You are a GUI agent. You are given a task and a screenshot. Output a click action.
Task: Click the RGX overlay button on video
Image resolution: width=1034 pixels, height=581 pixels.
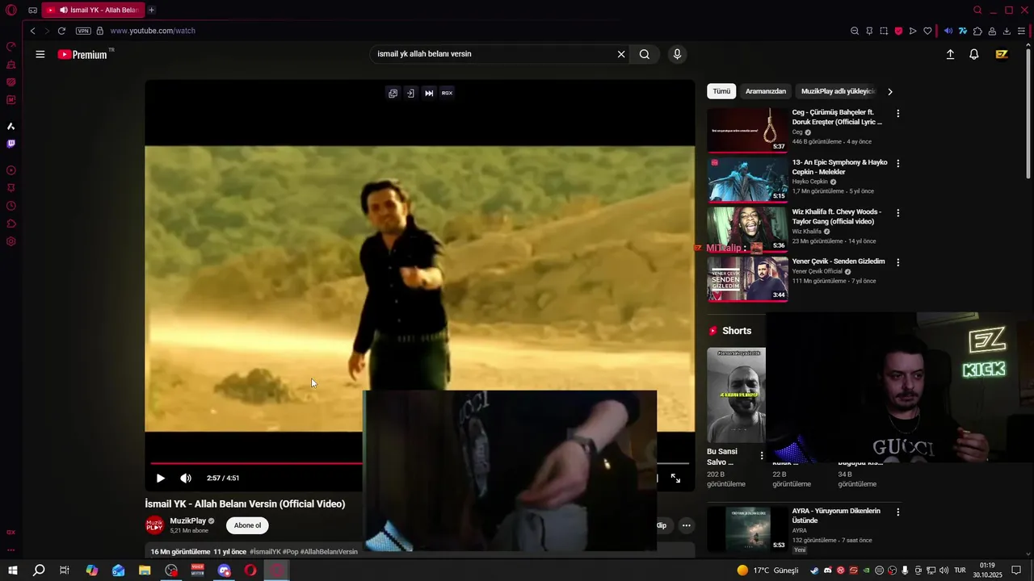tap(447, 93)
